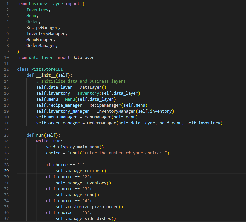The height and width of the screenshot is (222, 246).
Task: Click "elif choice == '2':" line
Action: (69, 177)
